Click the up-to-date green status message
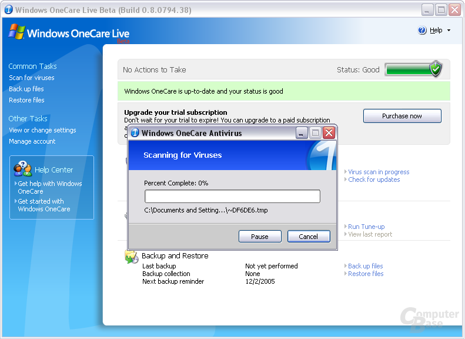 [x=284, y=91]
